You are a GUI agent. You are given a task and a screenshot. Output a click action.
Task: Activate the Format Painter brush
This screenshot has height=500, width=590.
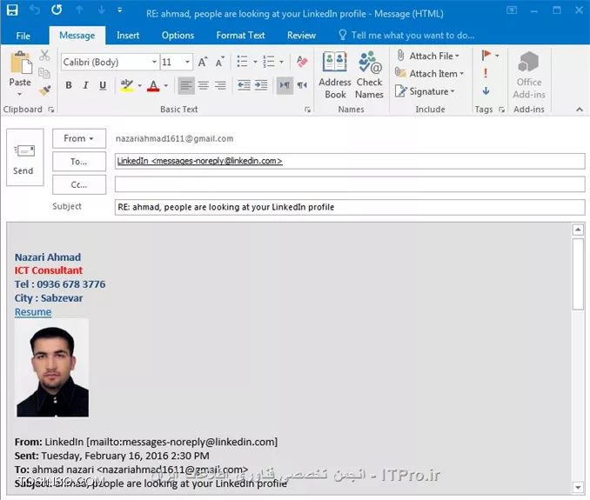[44, 90]
